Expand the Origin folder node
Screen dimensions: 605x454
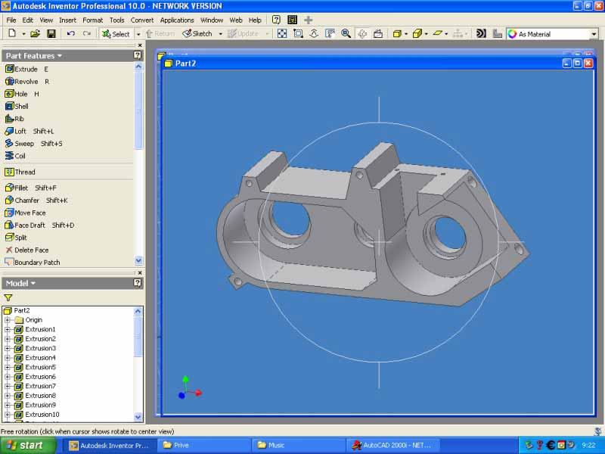(7, 320)
